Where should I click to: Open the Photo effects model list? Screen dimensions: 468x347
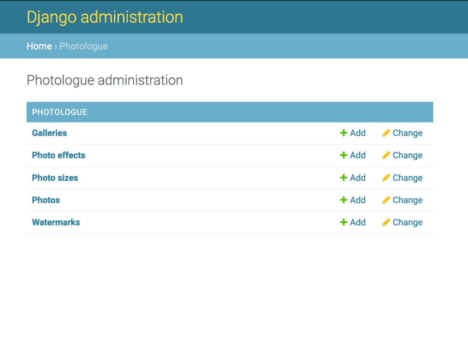point(58,155)
